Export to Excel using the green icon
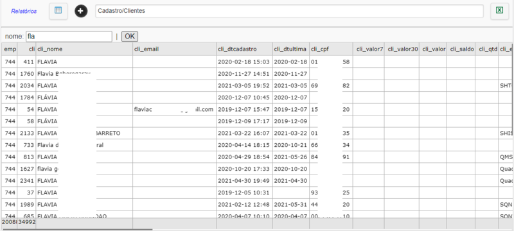 (500, 11)
